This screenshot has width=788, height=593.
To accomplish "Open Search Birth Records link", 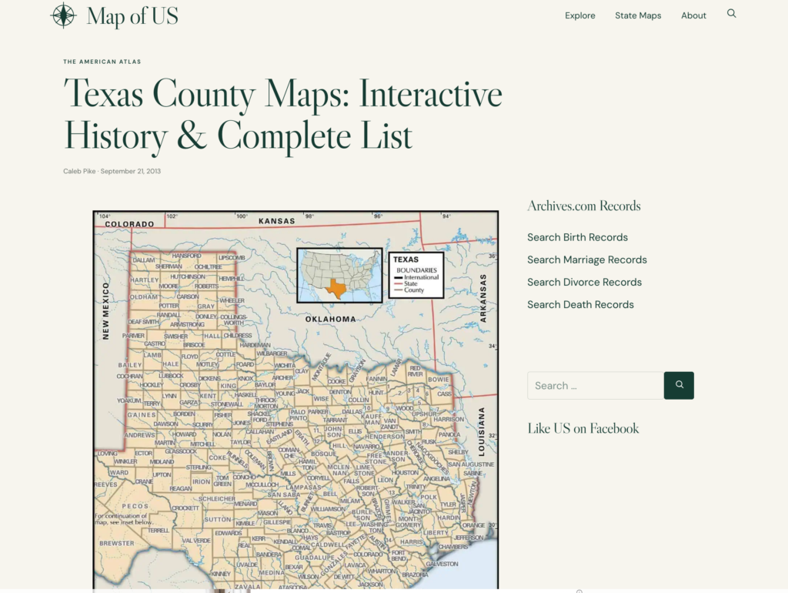I will pyautogui.click(x=577, y=237).
